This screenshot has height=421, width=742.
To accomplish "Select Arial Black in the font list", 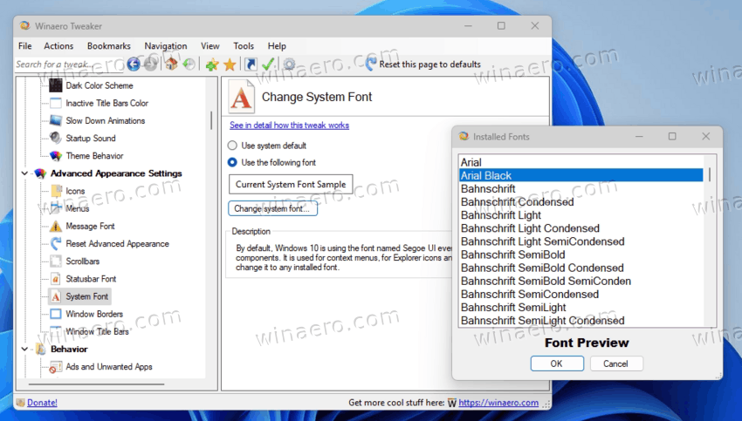I will click(581, 175).
